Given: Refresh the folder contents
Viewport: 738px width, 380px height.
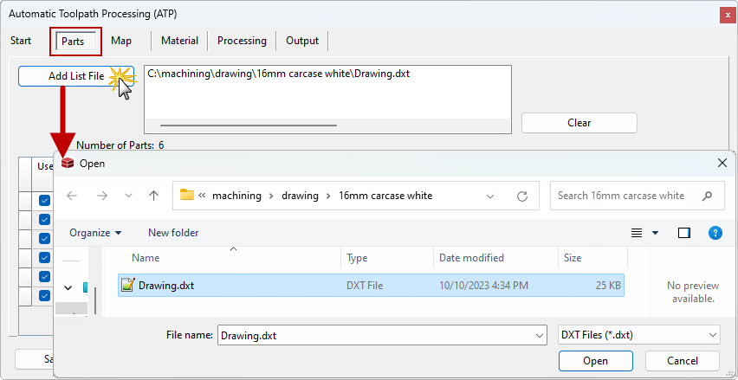Looking at the screenshot, I should [522, 196].
